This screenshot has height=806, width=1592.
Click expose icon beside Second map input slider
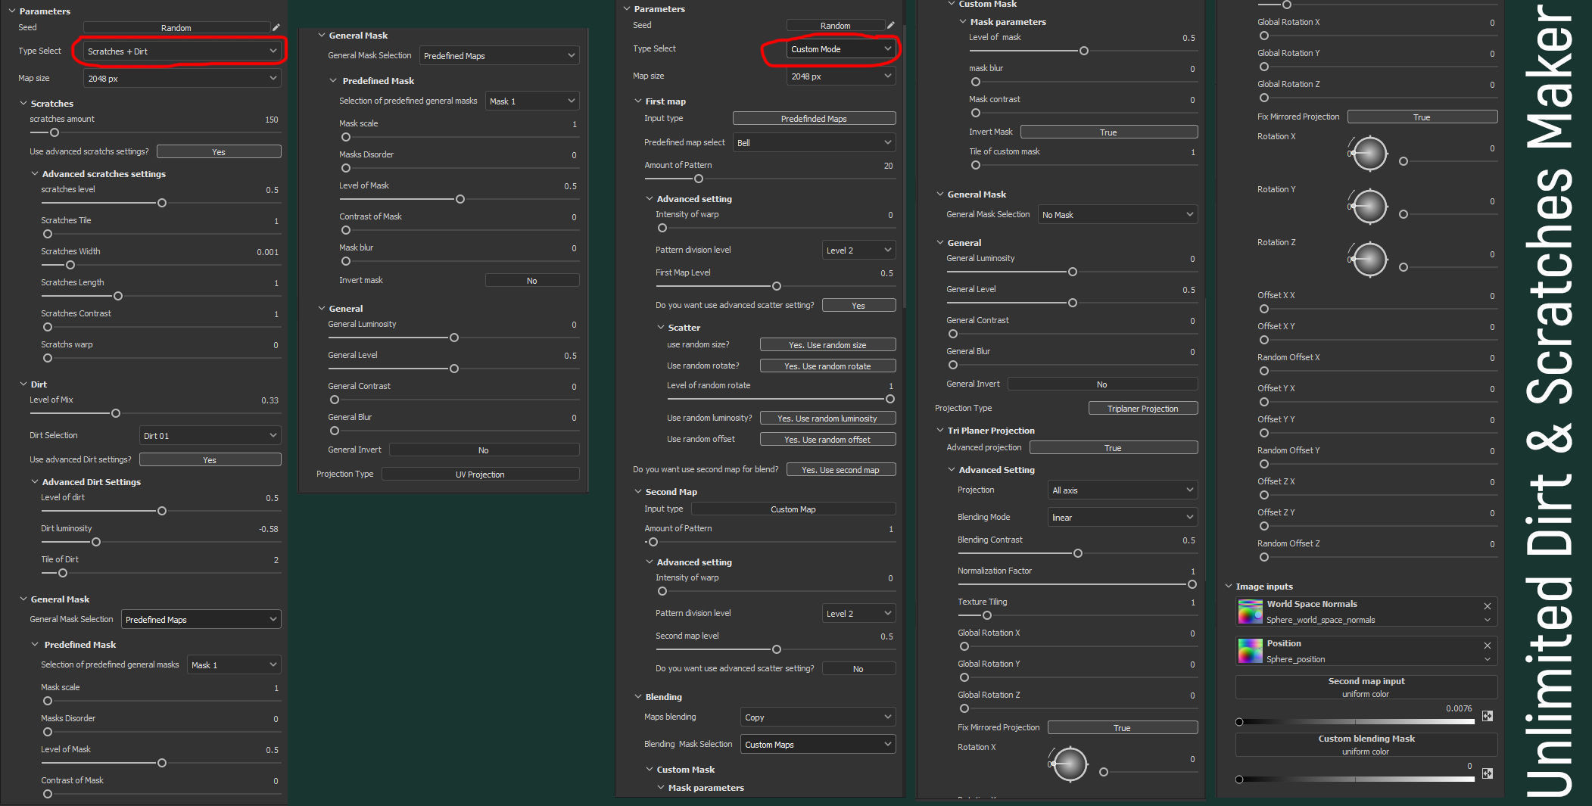pos(1487,716)
